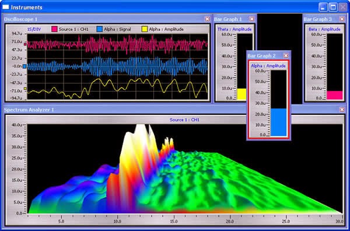Click the Source 1 : CH1 spectrum analyzer title
The image size is (350, 231).
pyautogui.click(x=184, y=120)
